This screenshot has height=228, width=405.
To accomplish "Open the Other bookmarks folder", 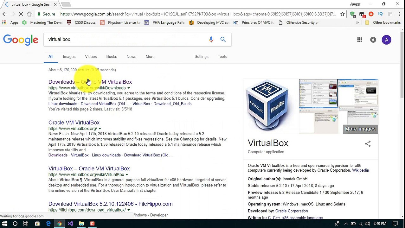I will coord(383,22).
